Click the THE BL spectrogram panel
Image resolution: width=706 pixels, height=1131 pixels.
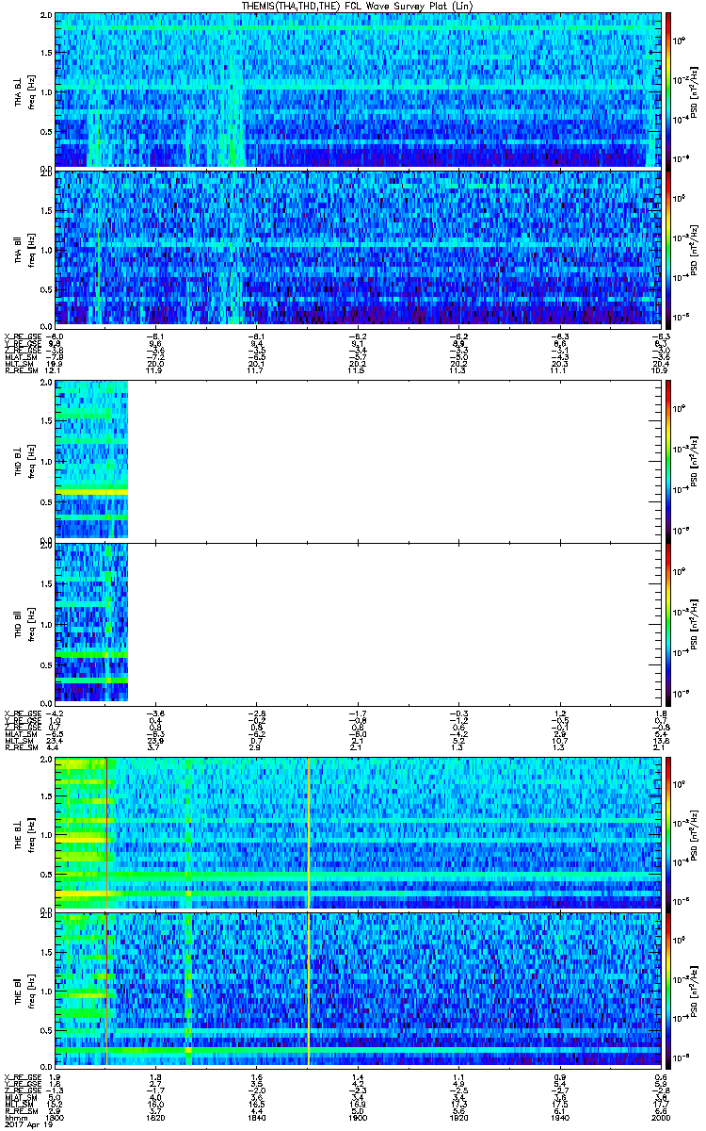[x=357, y=833]
